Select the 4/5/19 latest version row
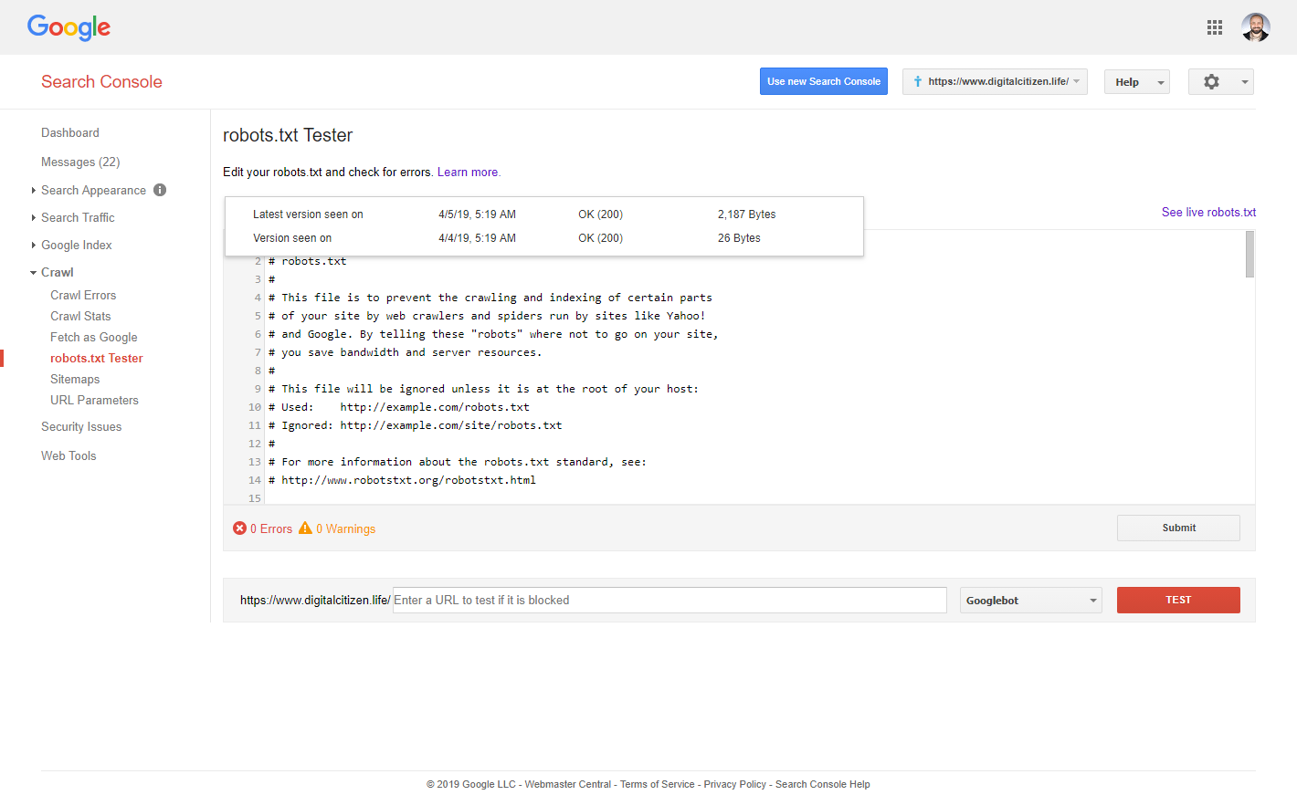 click(544, 214)
